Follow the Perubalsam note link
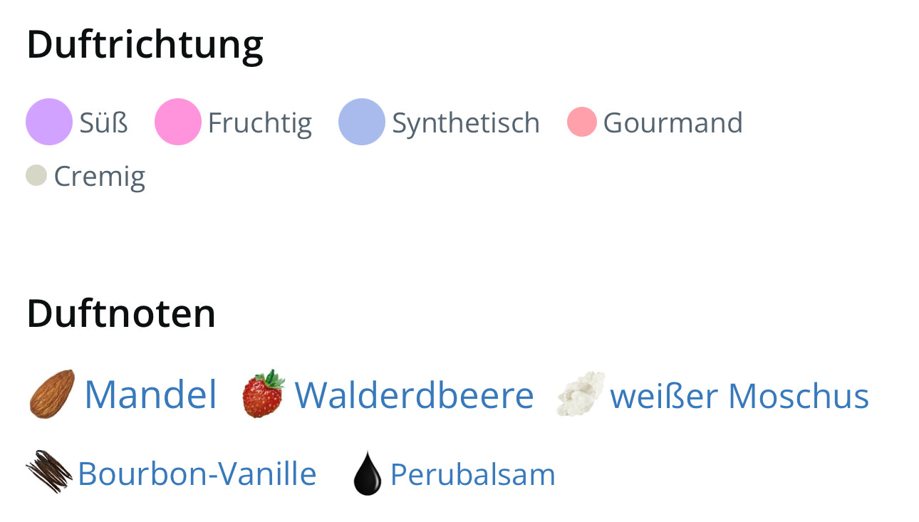The width and height of the screenshot is (919, 522). pos(472,474)
